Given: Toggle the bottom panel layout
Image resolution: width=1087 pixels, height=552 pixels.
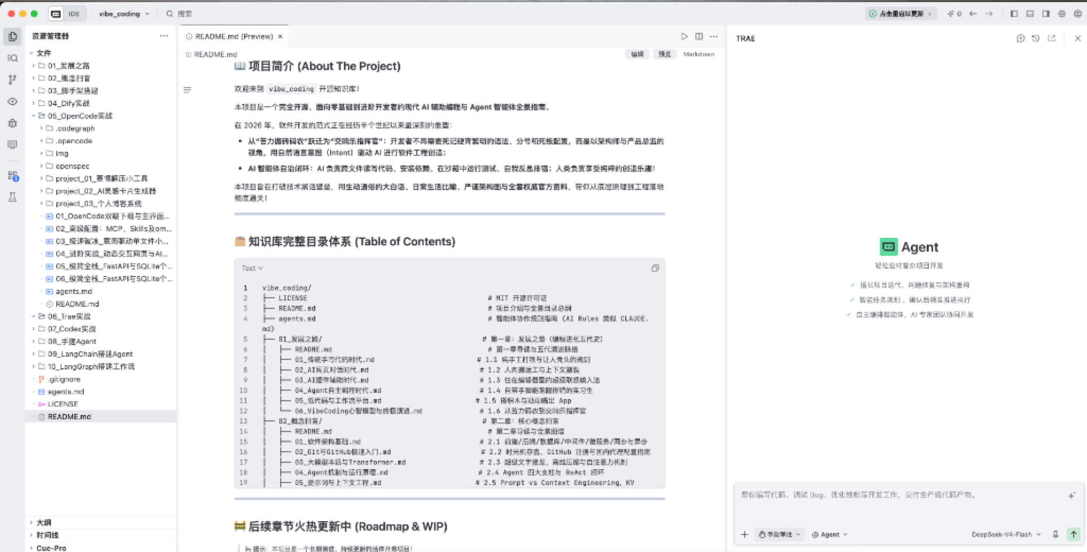Looking at the screenshot, I should coord(1030,14).
